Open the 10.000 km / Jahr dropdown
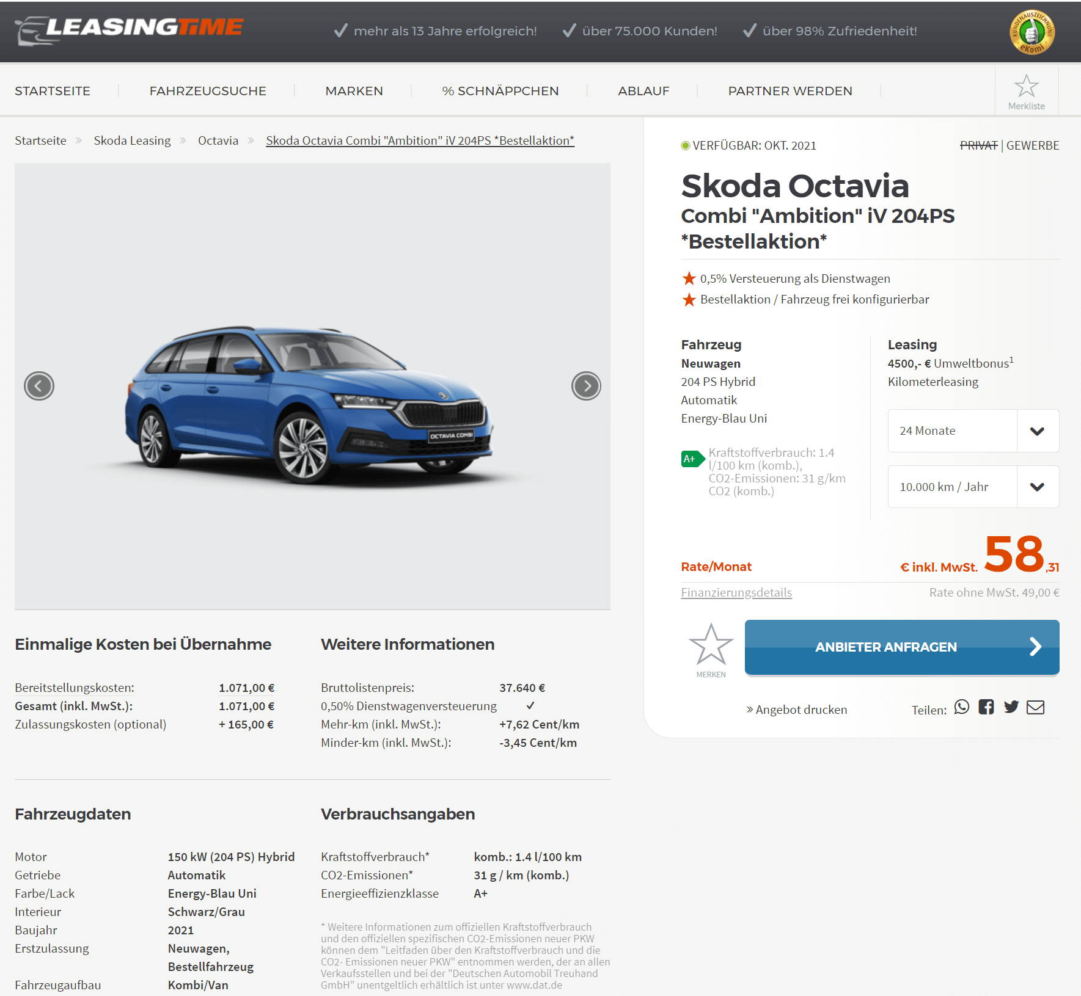The width and height of the screenshot is (1081, 996). point(973,487)
